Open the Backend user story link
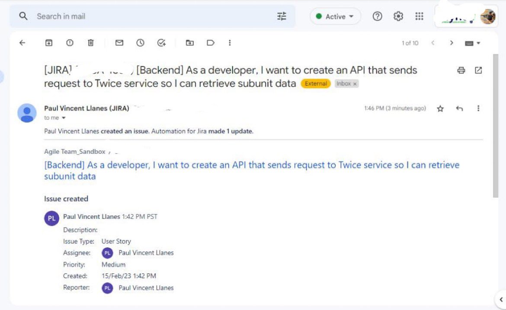 point(252,171)
